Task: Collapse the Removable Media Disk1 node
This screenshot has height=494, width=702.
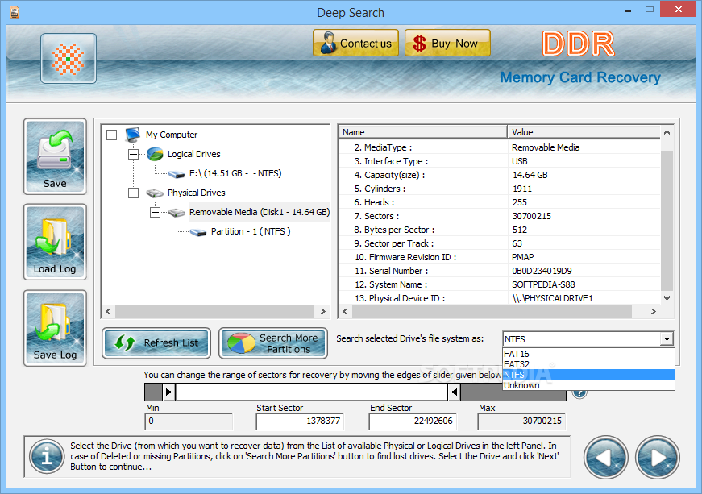Action: (x=155, y=212)
